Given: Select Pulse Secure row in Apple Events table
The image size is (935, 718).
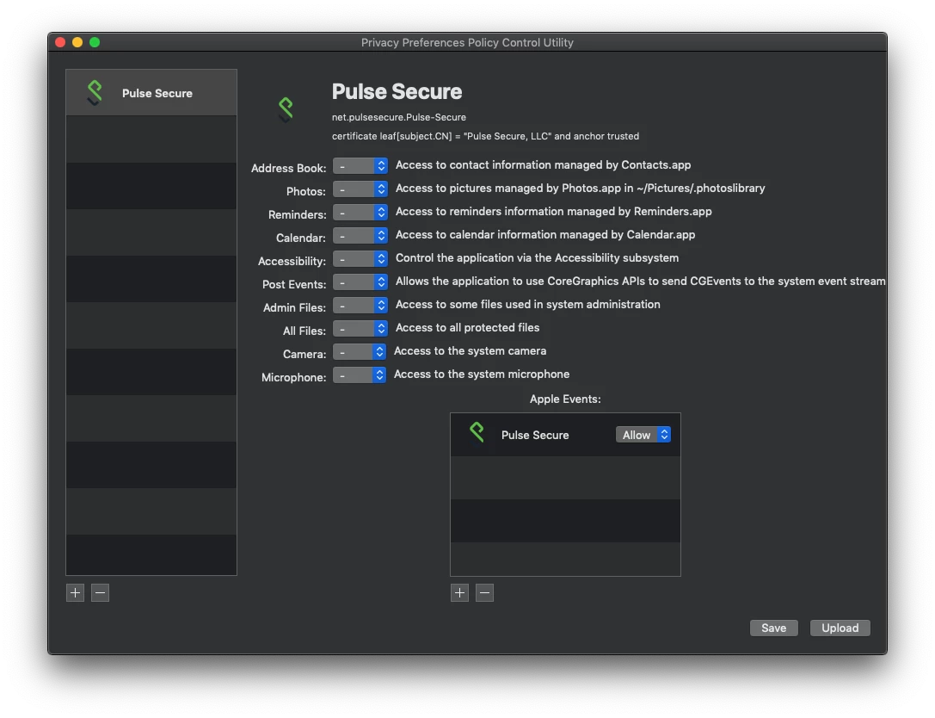Looking at the screenshot, I should point(565,435).
